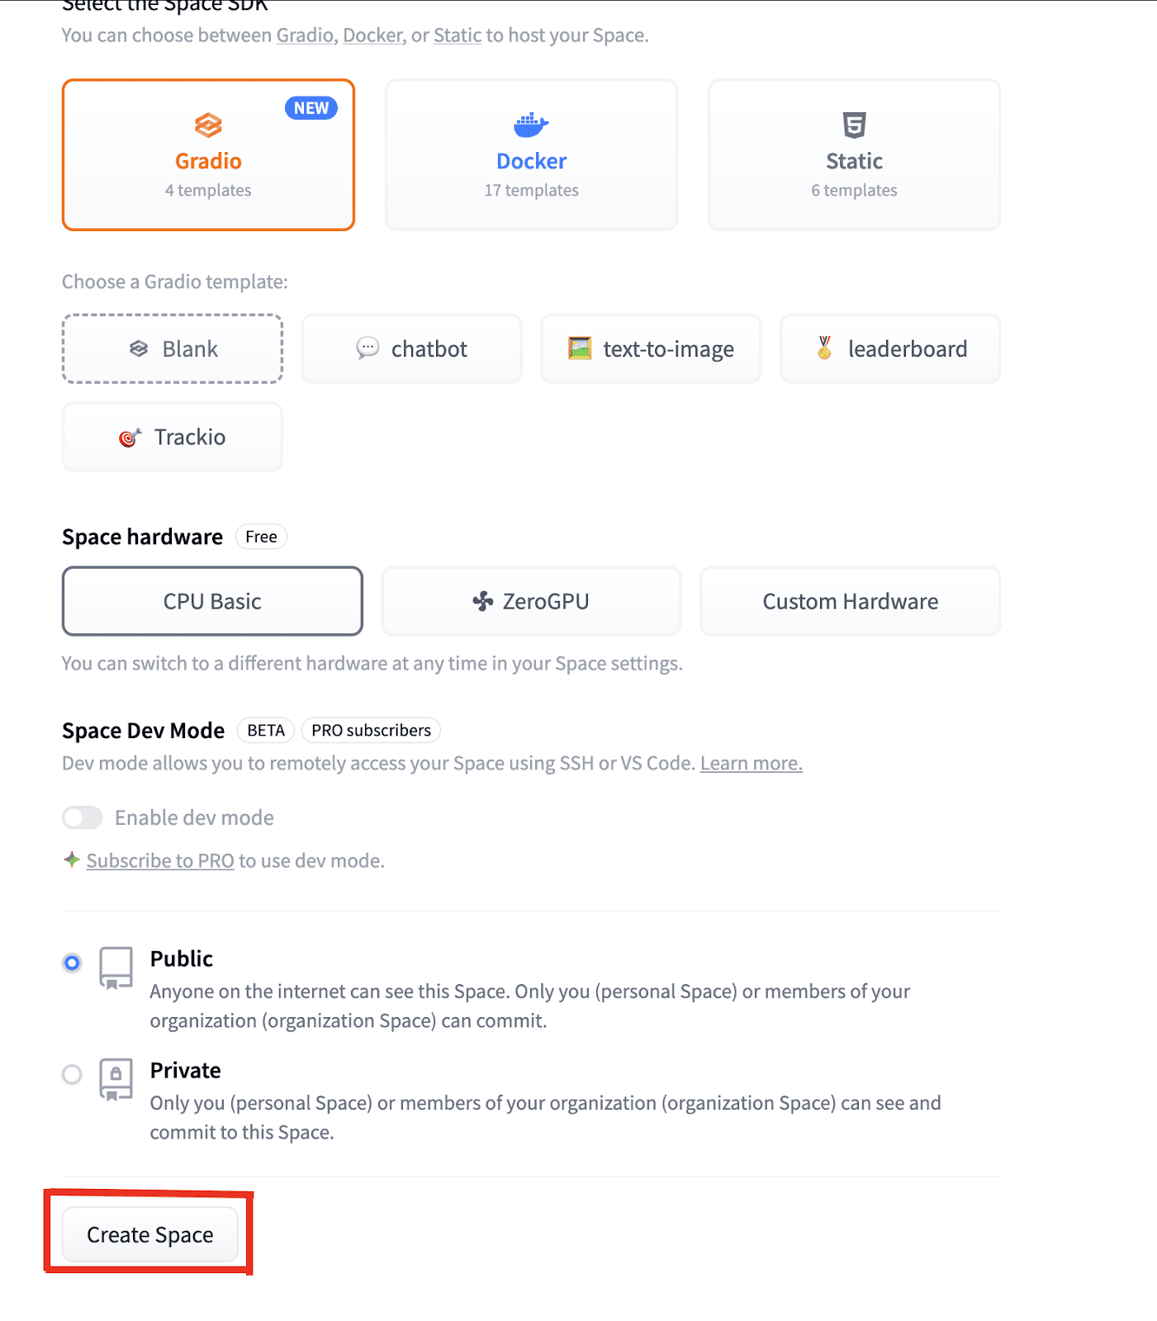1157x1321 pixels.
Task: Follow the Subscribe to PRO link
Action: coord(160,860)
